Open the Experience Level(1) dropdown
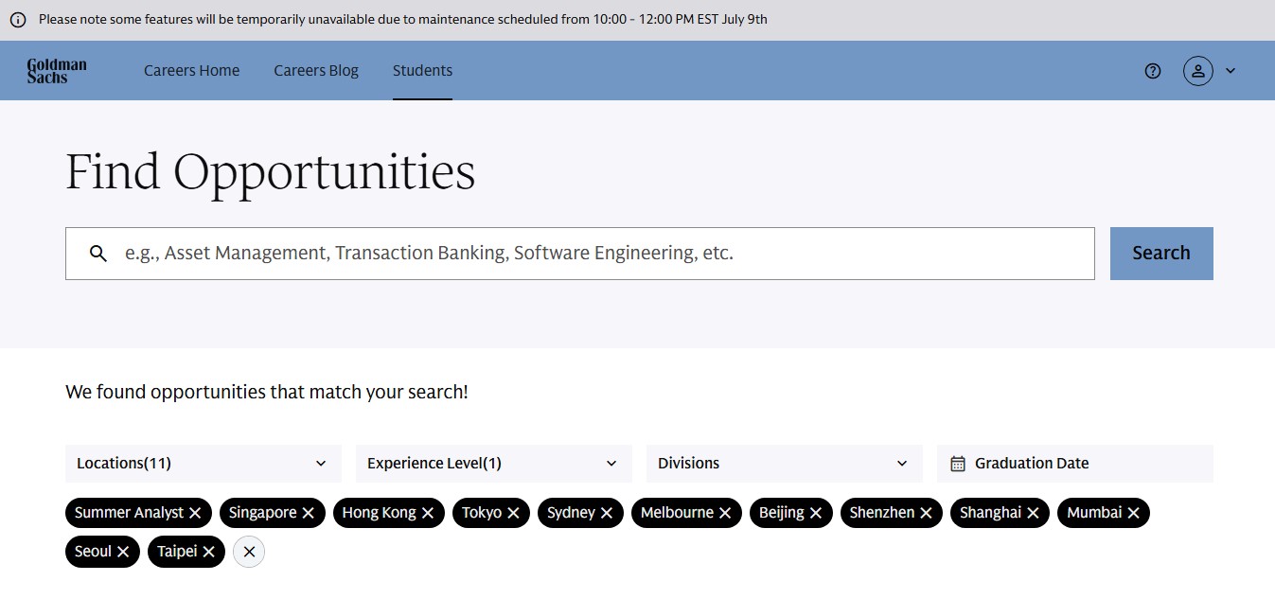1275x599 pixels. pos(494,464)
